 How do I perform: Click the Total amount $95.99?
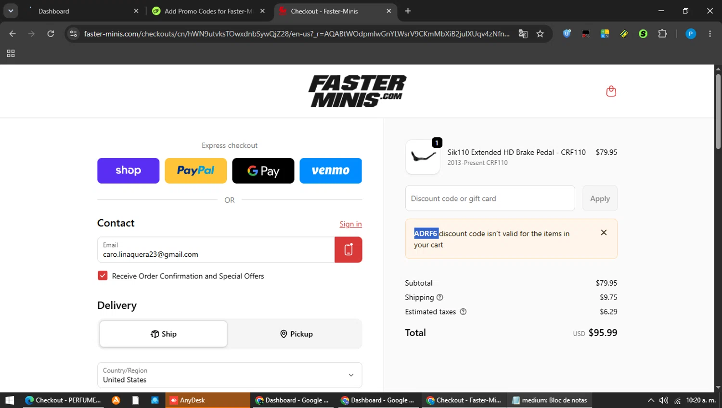coord(603,333)
